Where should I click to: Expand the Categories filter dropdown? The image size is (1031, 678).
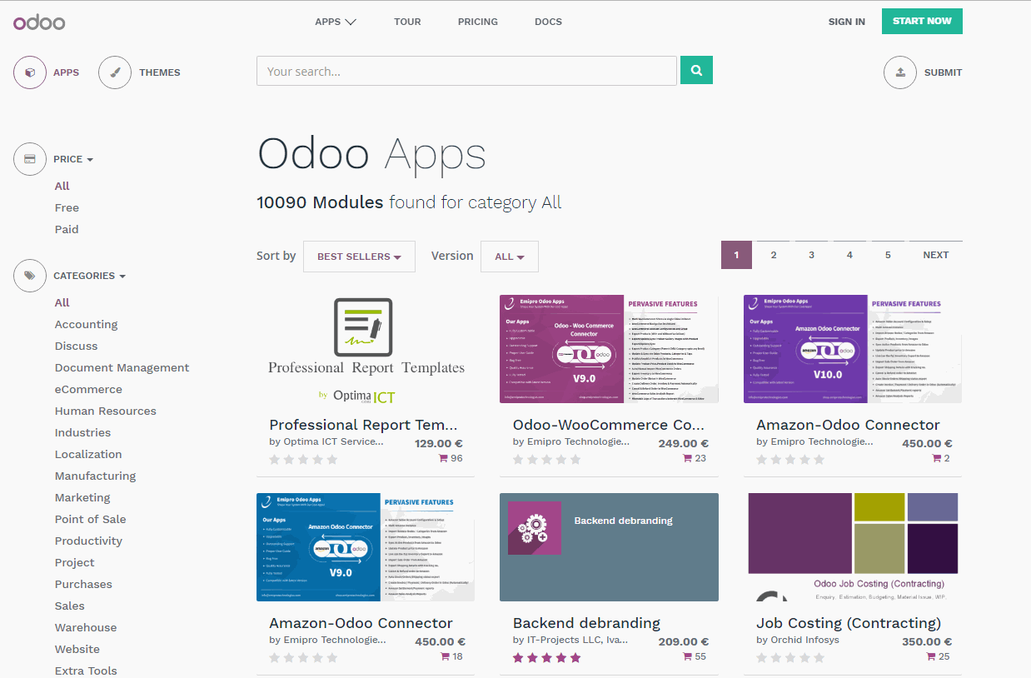point(90,276)
